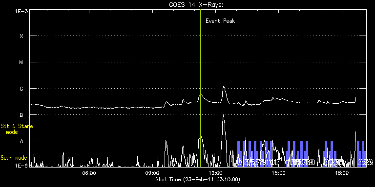Click the B class label on y-axis

coord(21,115)
